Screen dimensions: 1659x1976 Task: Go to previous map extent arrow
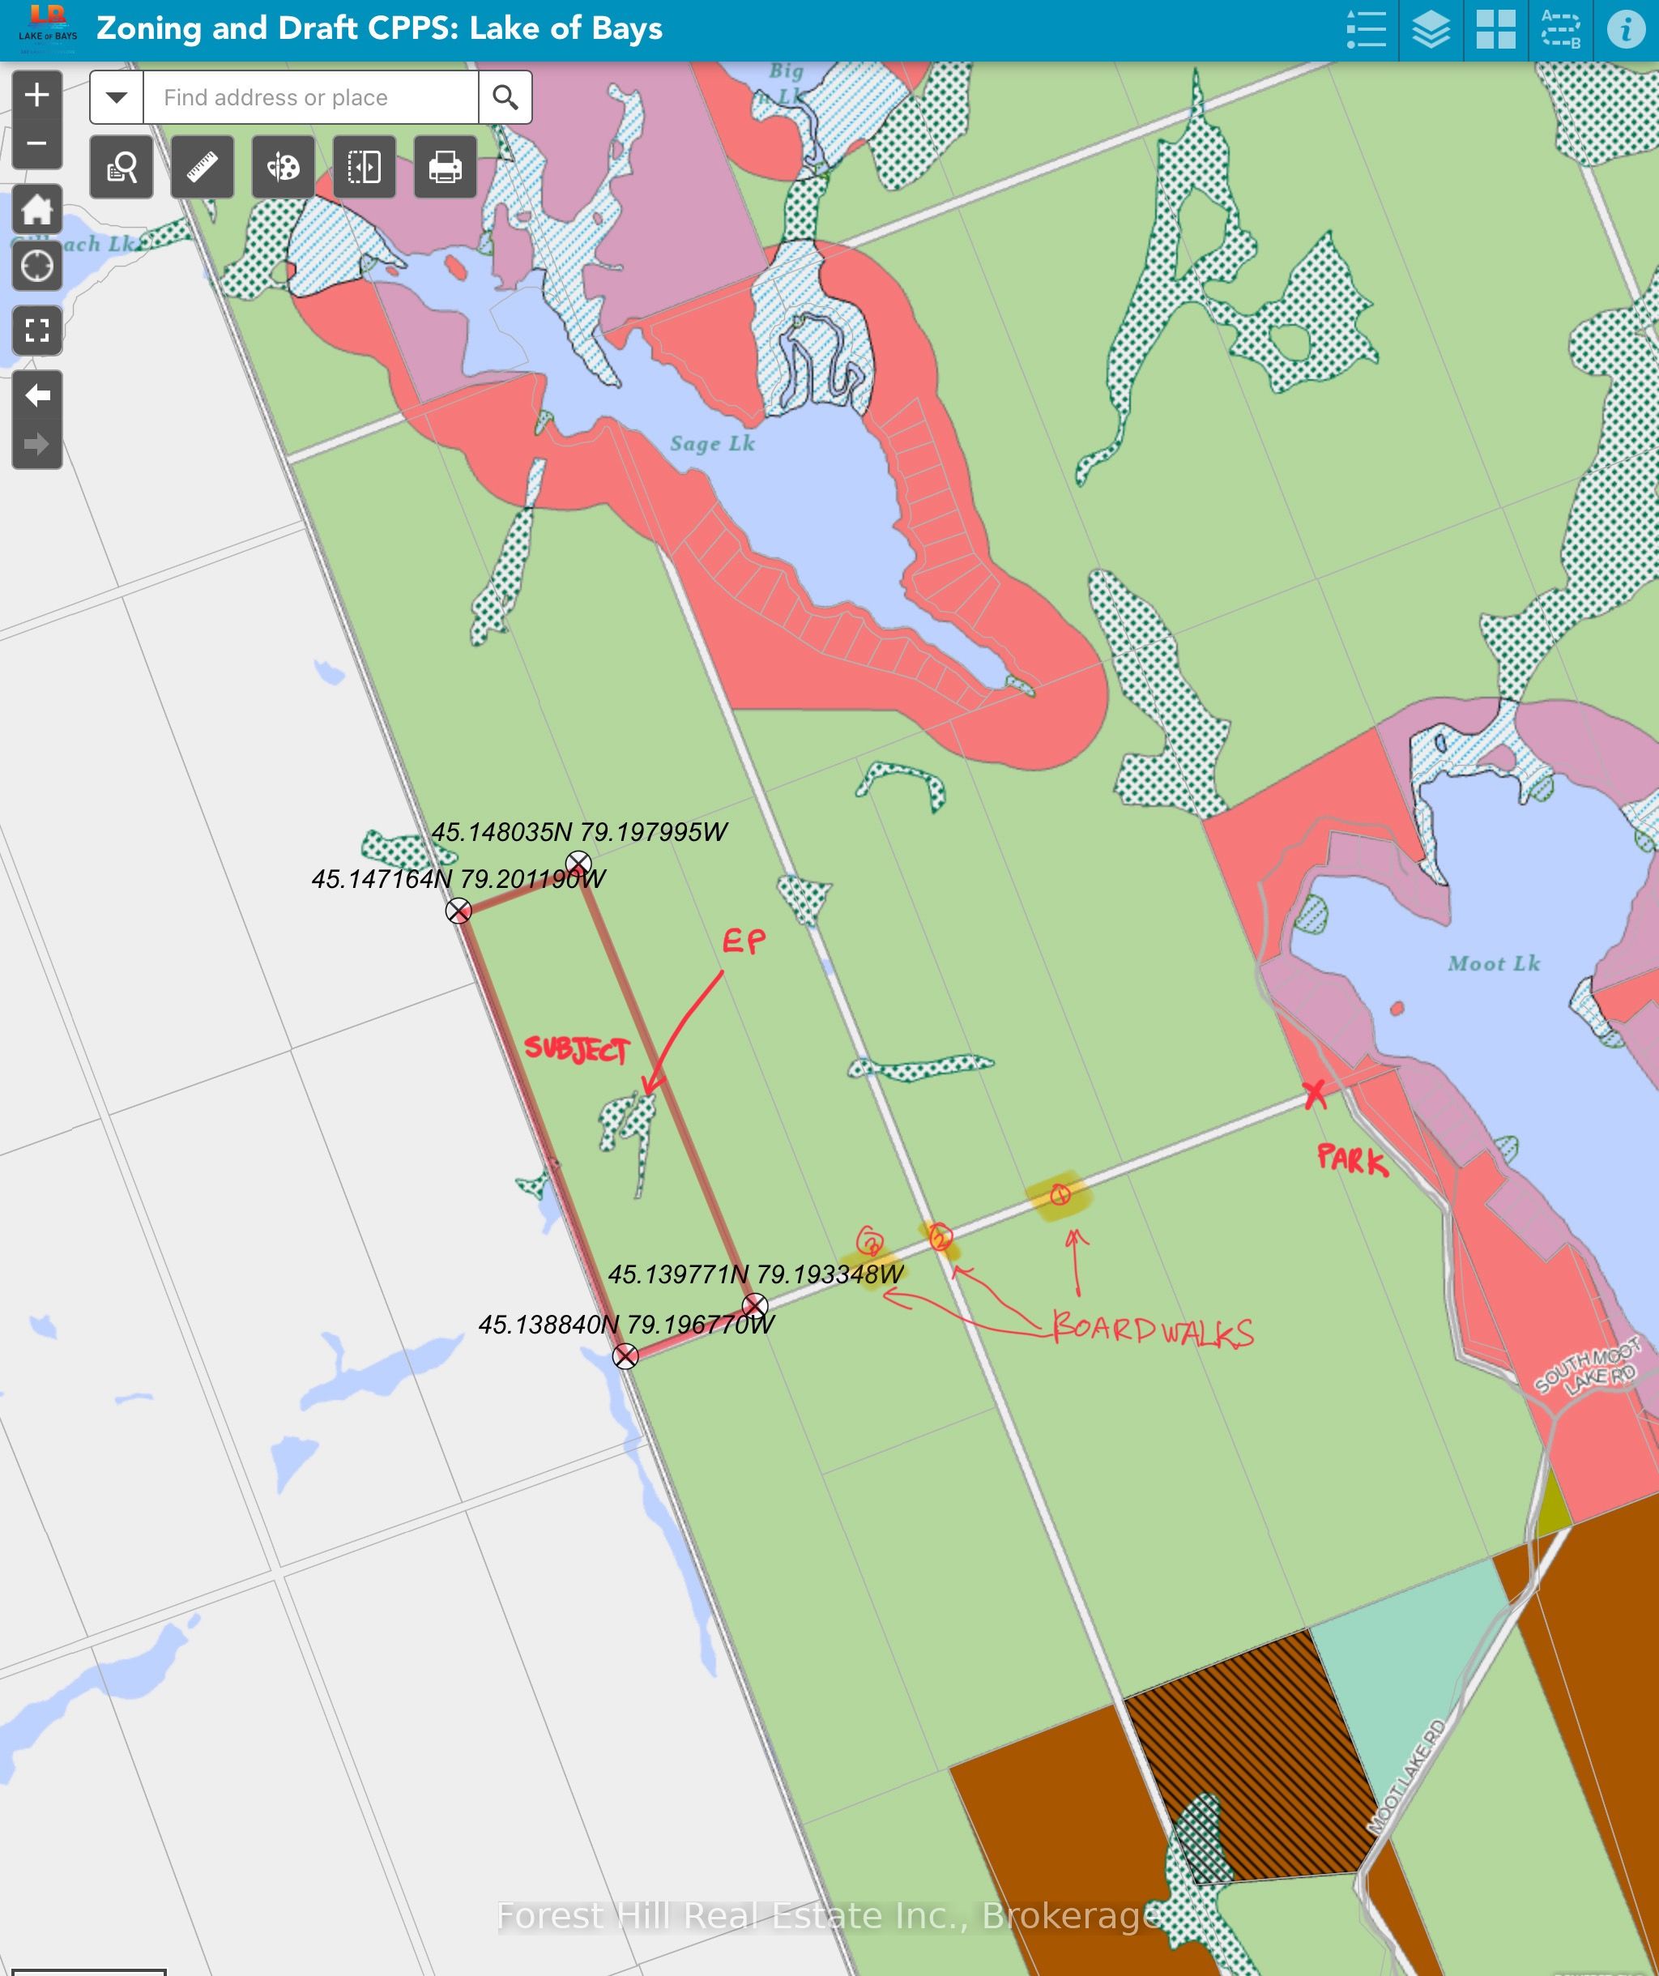coord(36,395)
